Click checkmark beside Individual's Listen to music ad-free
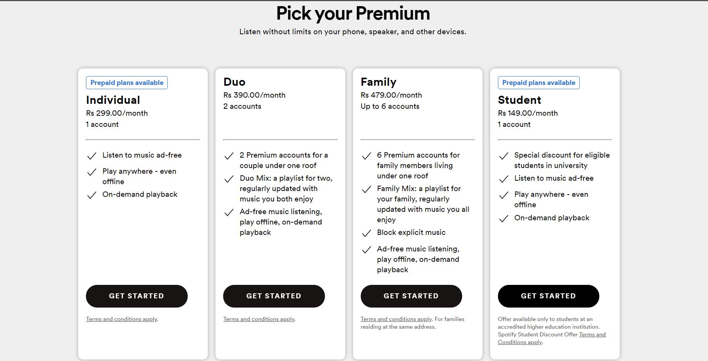This screenshot has height=361, width=708. coord(92,156)
